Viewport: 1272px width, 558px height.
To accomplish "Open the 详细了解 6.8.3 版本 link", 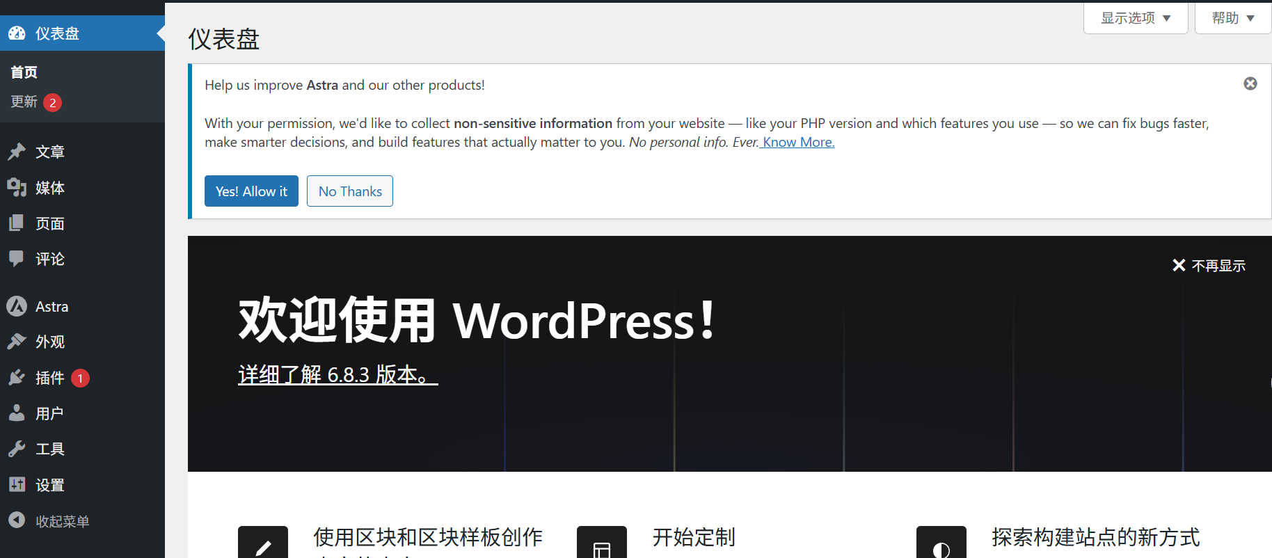I will [x=338, y=374].
